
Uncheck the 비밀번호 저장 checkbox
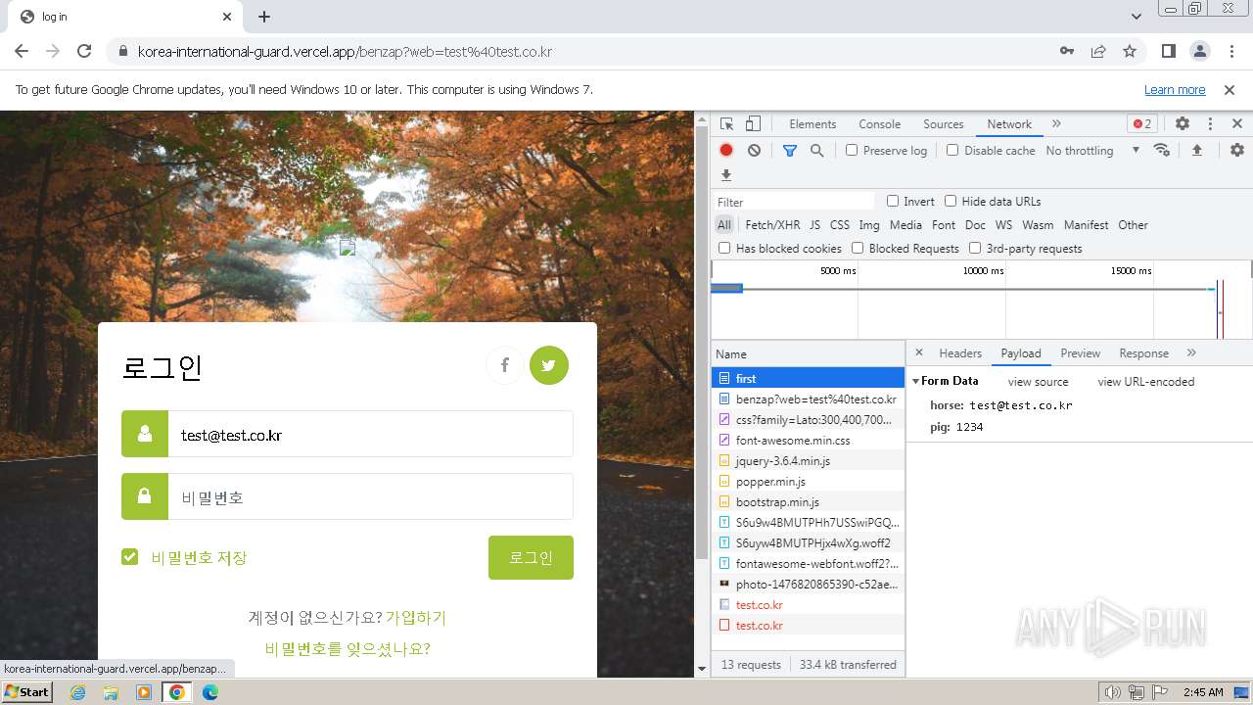point(129,556)
